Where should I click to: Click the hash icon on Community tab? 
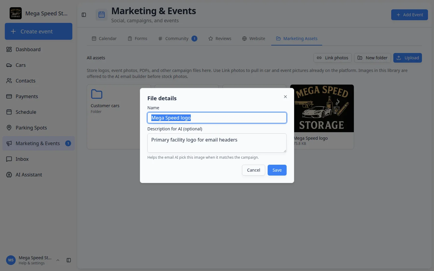(160, 39)
